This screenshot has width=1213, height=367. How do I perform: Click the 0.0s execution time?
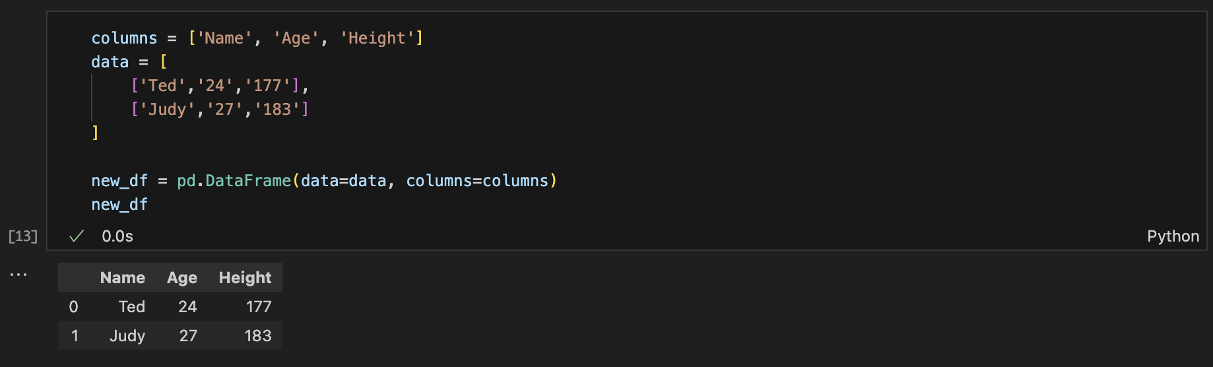click(117, 236)
